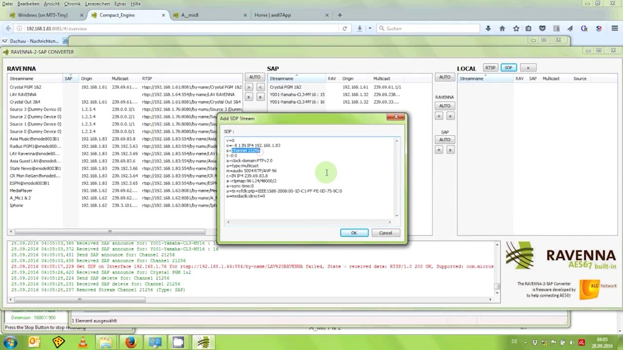Switch to Windows (on M73-Tiny) tab
Screen dimensions: 623x350
click(42, 15)
